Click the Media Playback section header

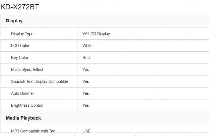tap(23, 118)
